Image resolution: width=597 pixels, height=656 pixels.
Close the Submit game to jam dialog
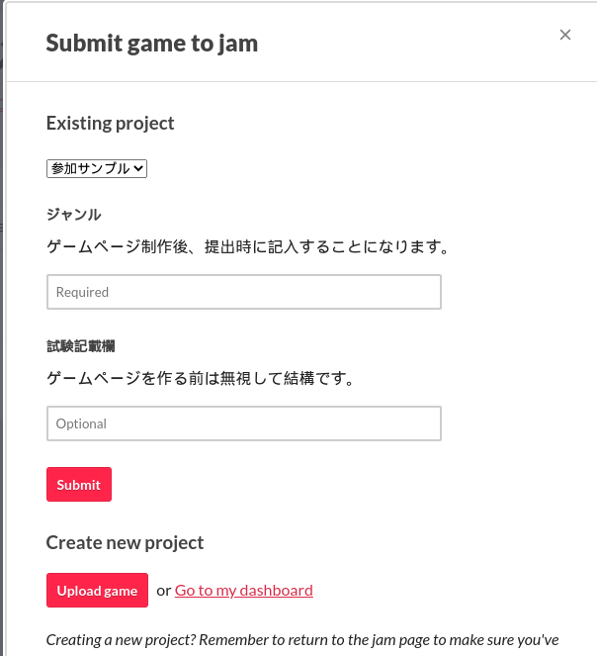(565, 35)
